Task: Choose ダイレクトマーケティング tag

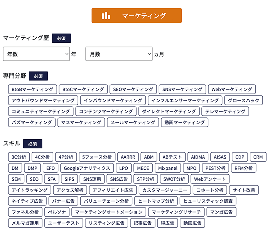Action: point(169,111)
